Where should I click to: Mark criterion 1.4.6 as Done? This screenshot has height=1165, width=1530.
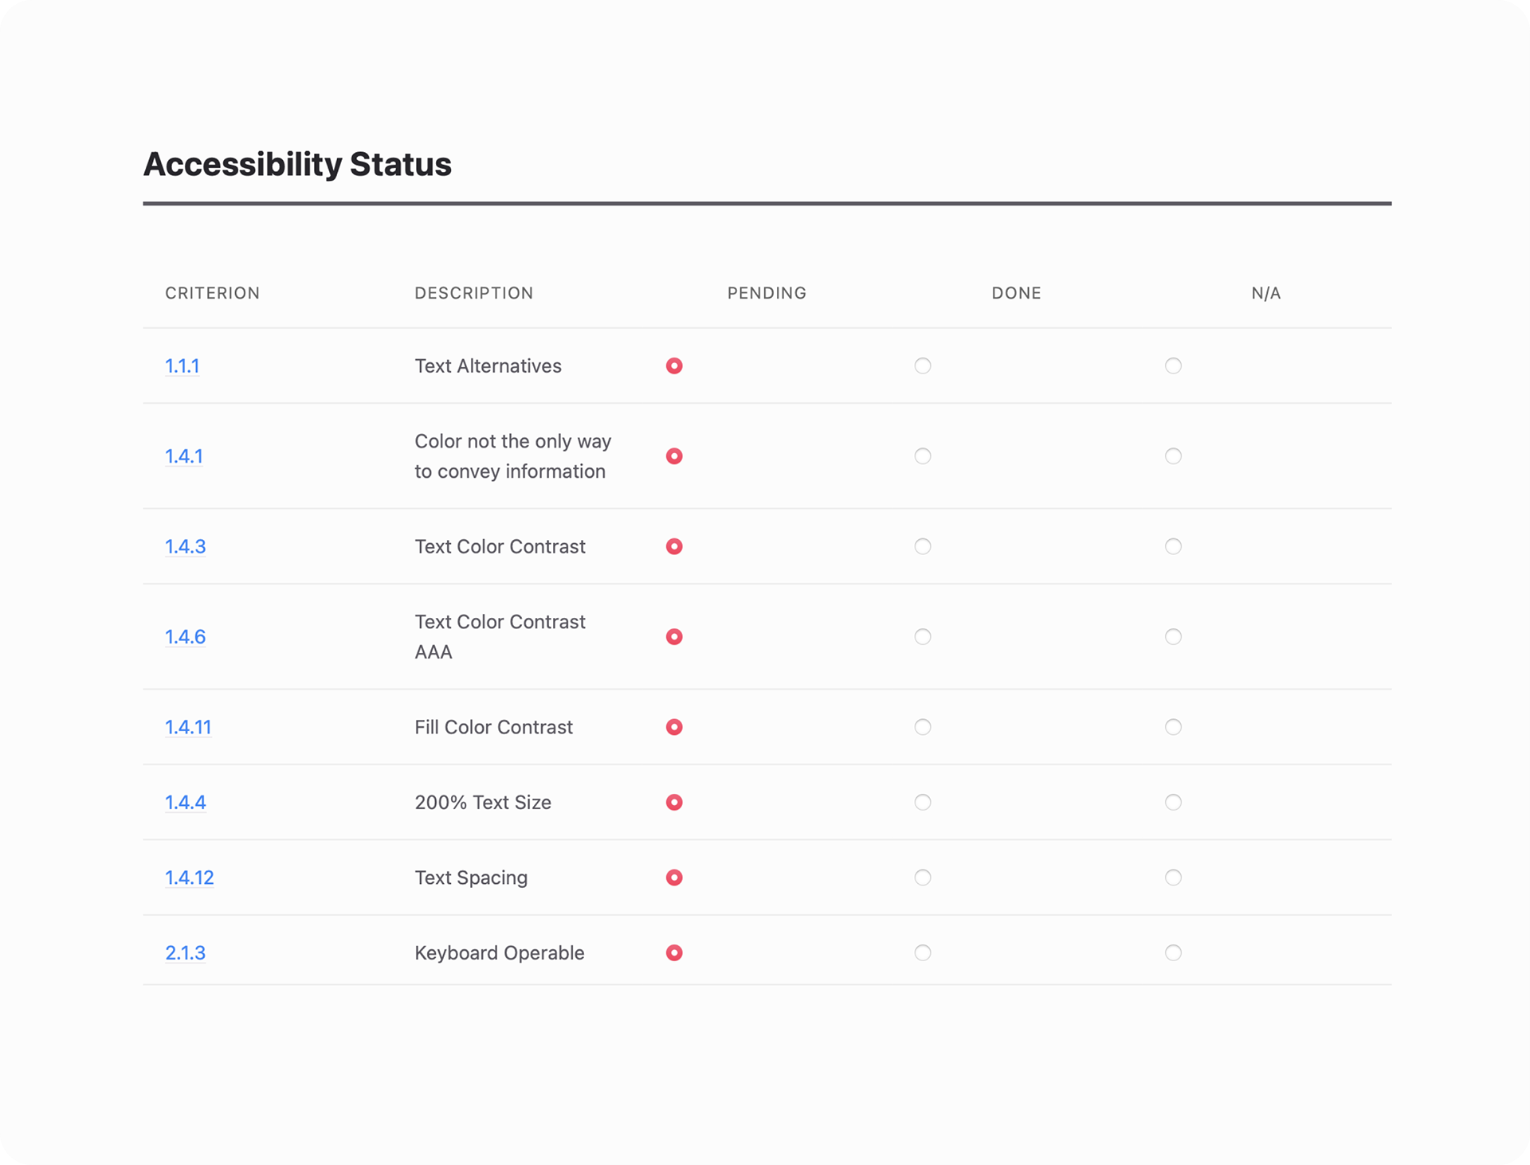923,637
